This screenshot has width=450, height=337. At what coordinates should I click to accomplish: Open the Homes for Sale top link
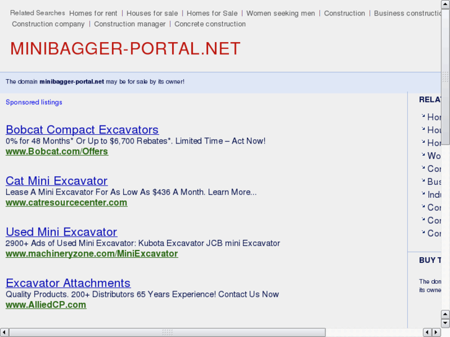pos(212,14)
